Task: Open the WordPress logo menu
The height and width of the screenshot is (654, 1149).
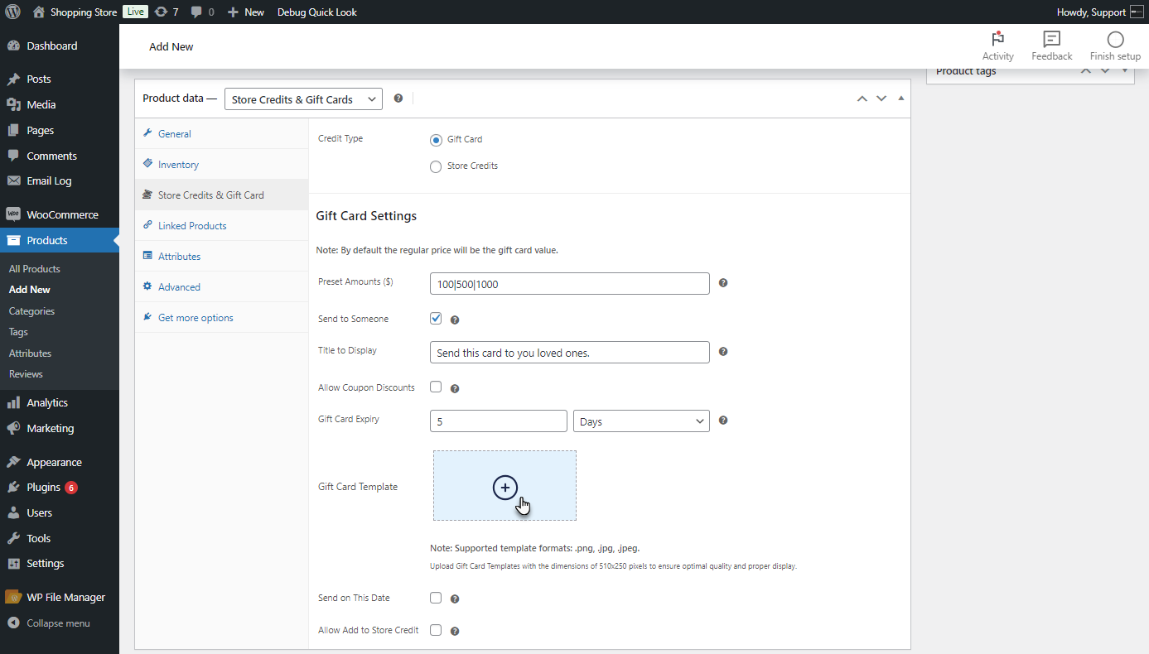Action: click(x=12, y=12)
